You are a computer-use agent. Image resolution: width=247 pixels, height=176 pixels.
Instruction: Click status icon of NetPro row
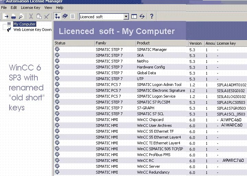57,61
